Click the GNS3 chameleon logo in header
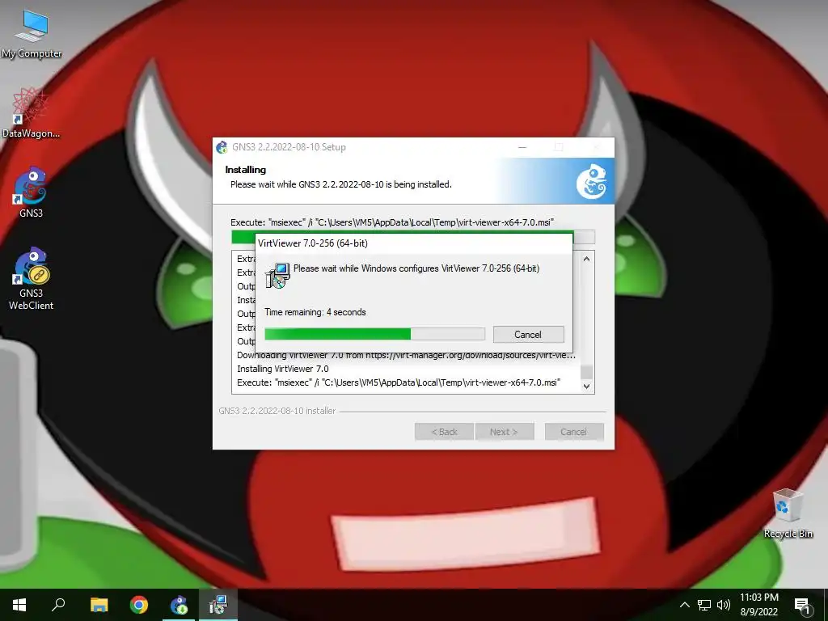Screen dimensions: 828x621 591,181
